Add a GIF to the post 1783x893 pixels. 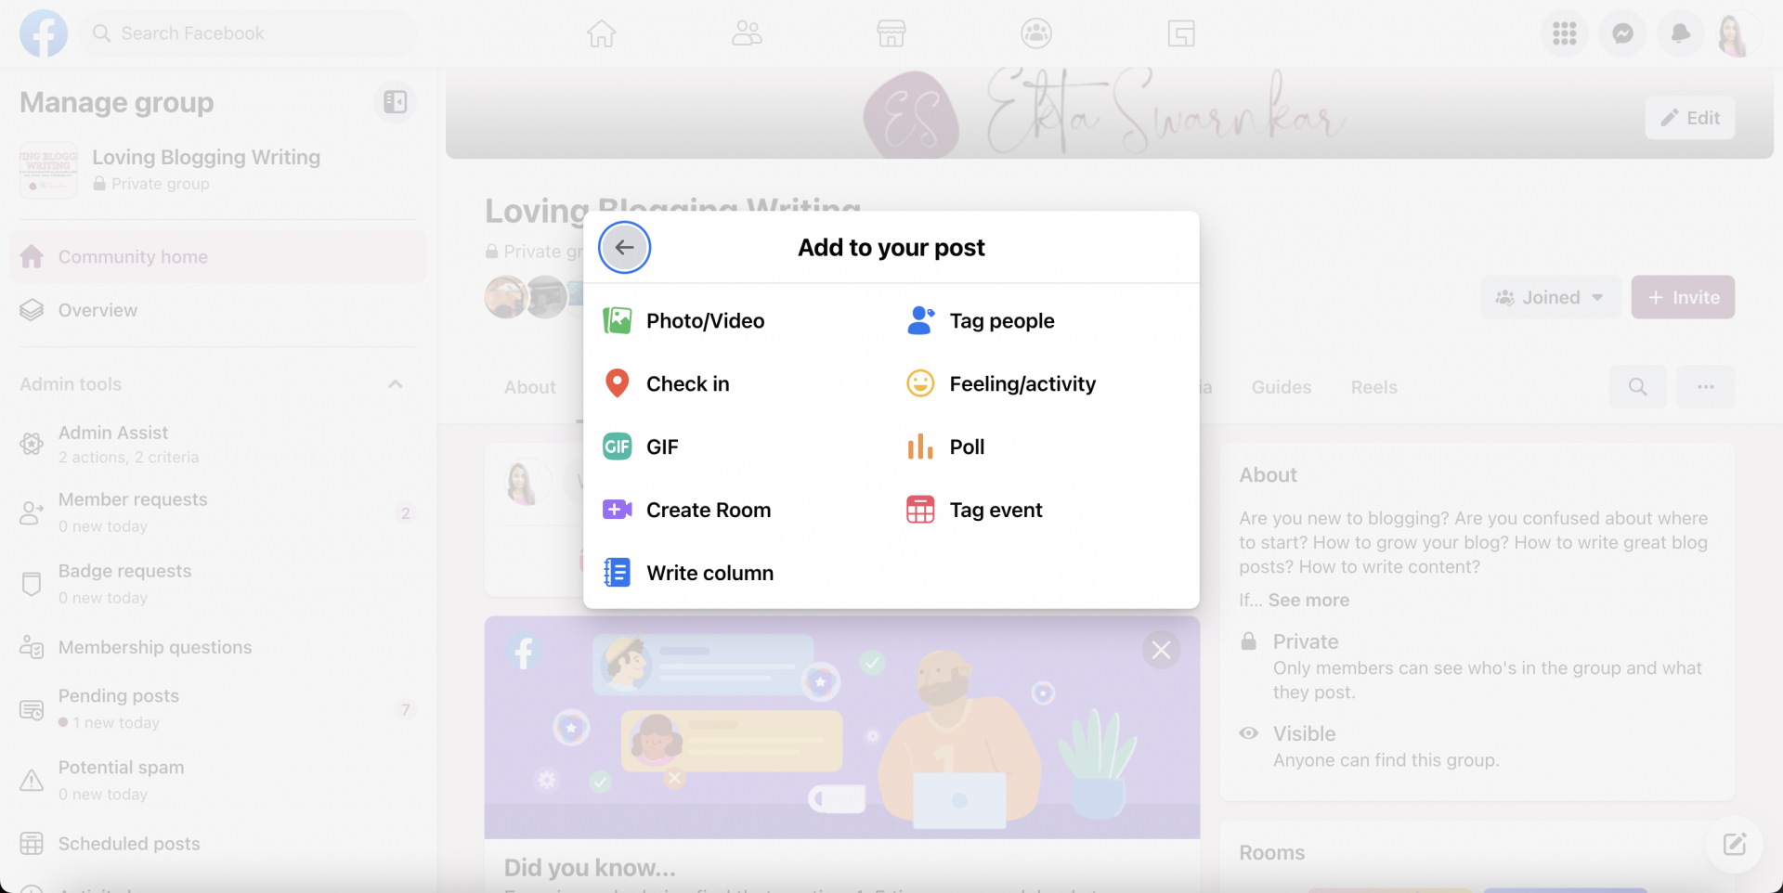tap(662, 446)
